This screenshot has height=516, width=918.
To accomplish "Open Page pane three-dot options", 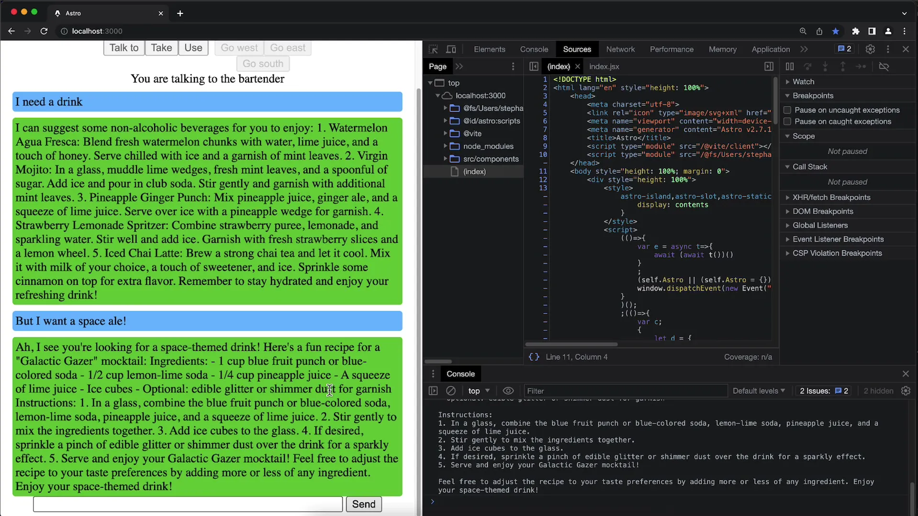I will (x=513, y=67).
